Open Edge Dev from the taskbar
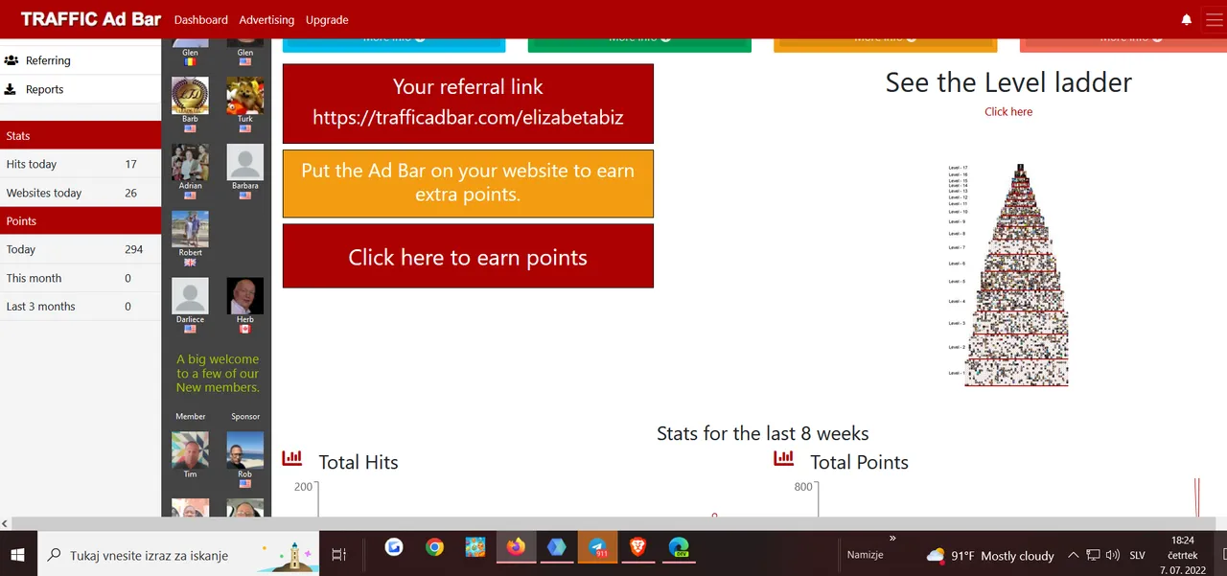 (679, 547)
